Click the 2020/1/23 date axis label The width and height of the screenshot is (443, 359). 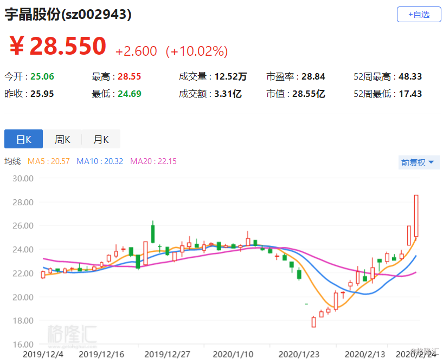[299, 354]
